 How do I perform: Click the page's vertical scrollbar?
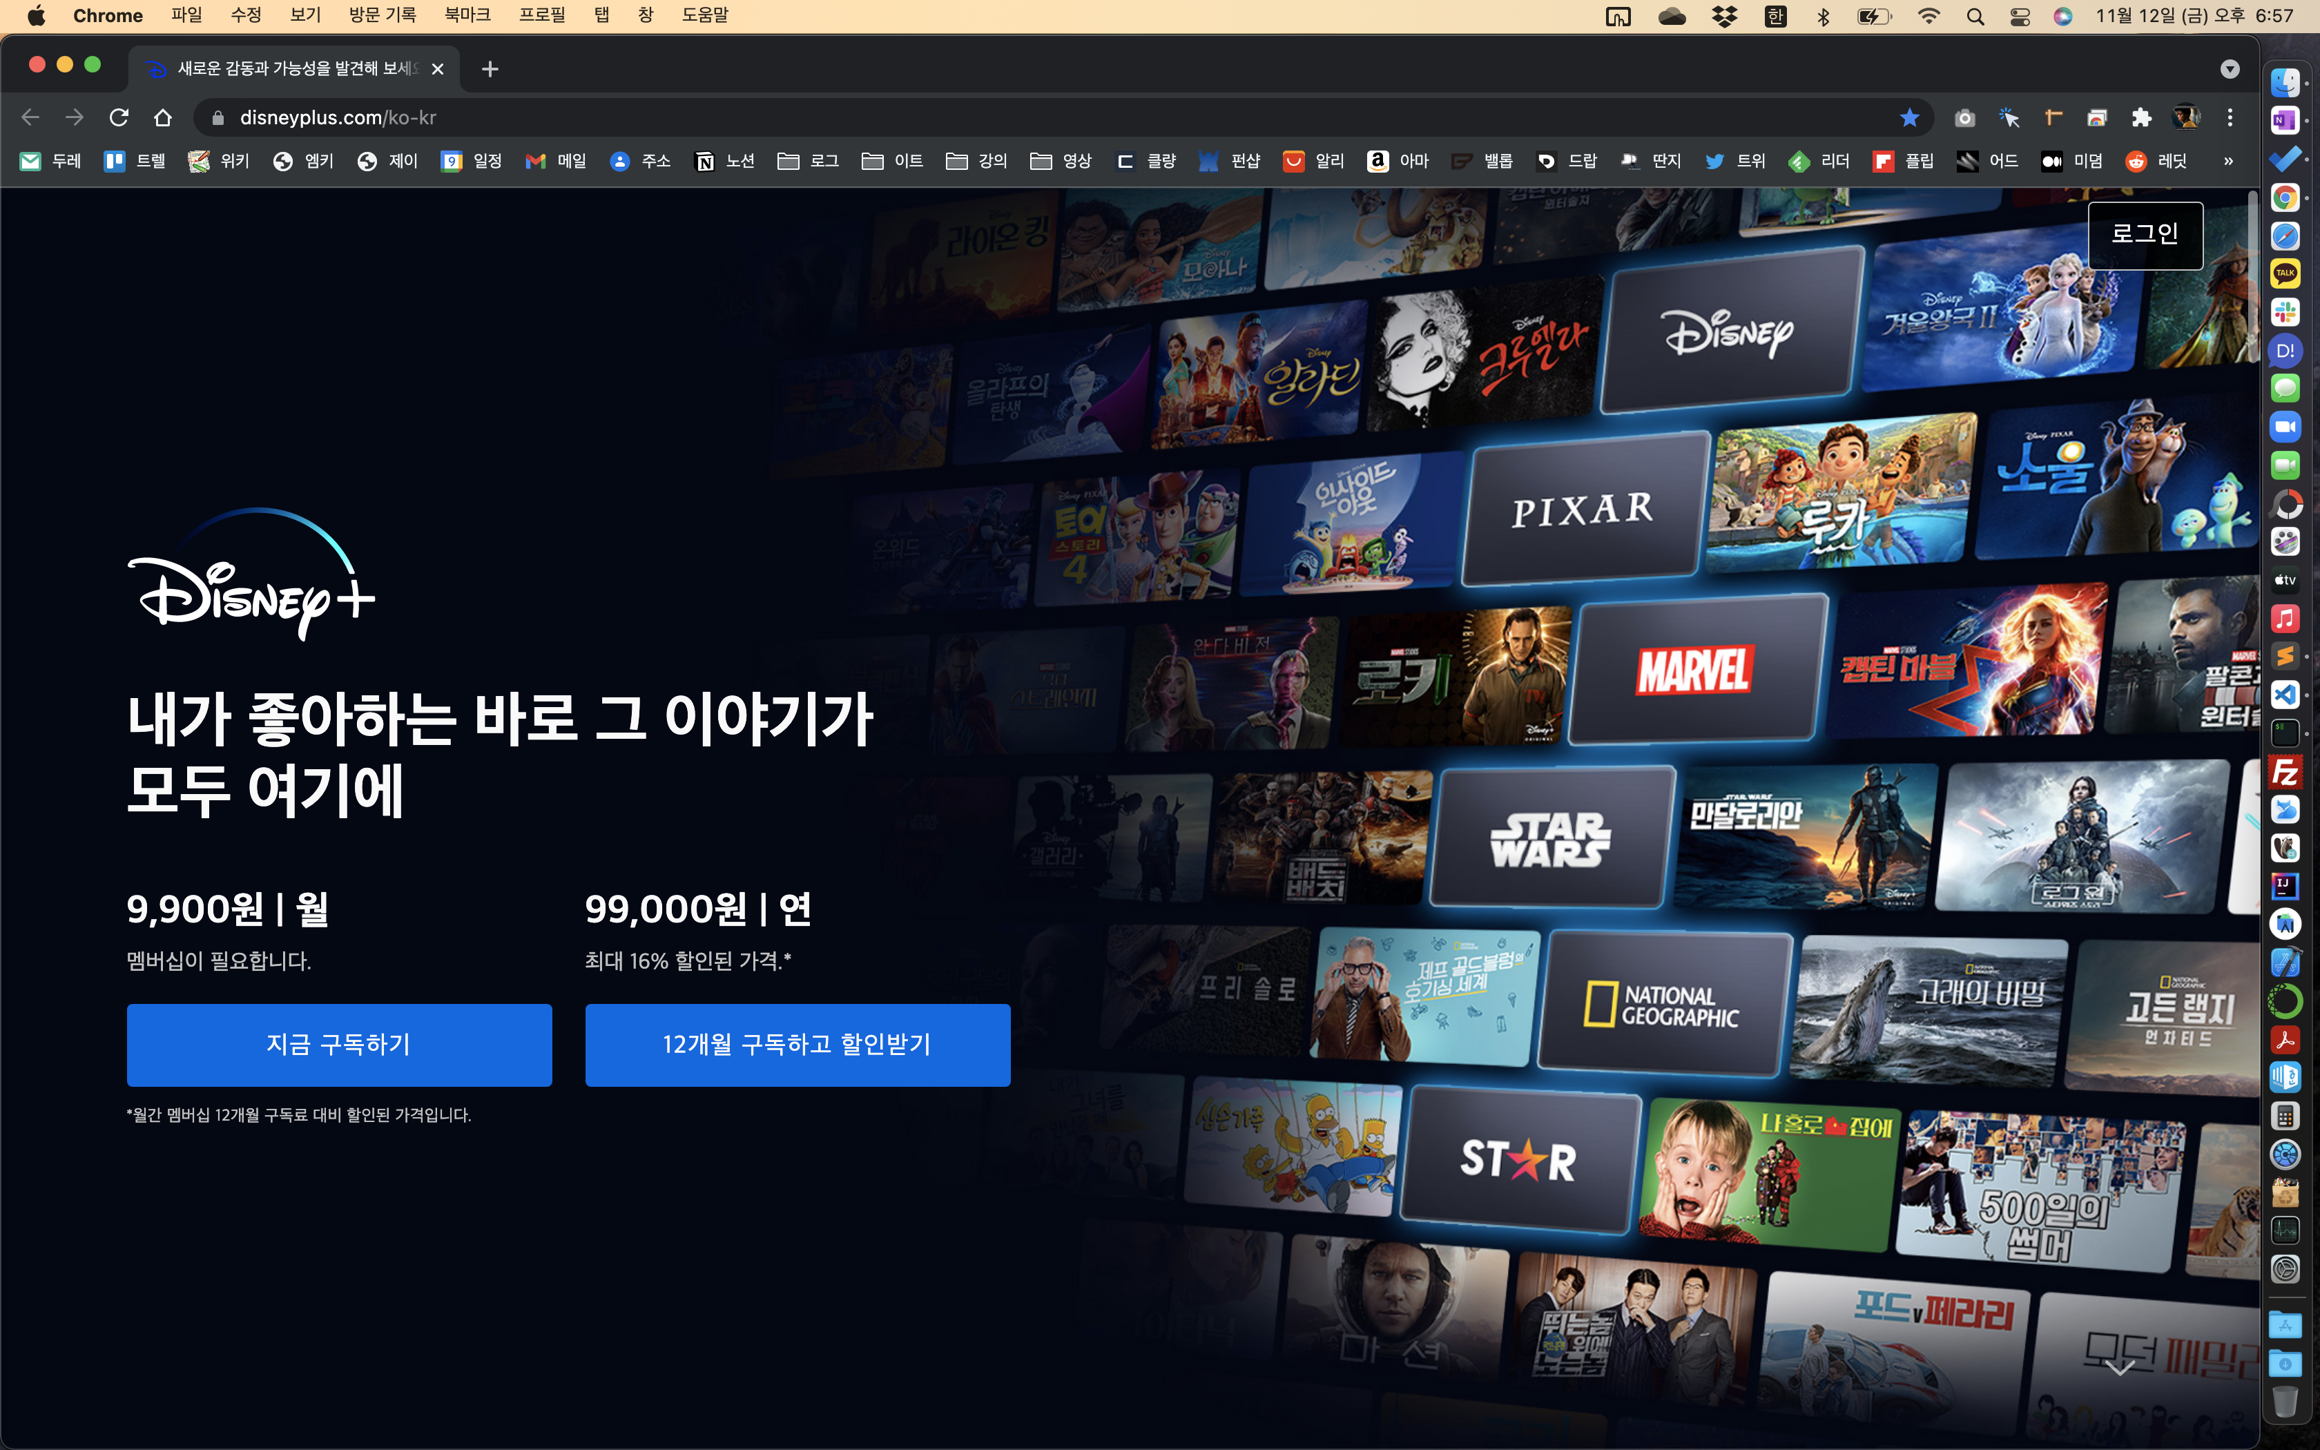tap(2252, 278)
